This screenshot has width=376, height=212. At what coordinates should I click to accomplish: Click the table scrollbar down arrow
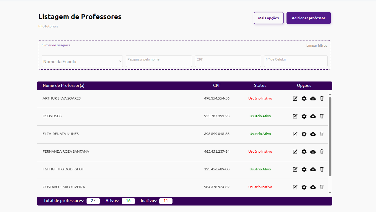[x=330, y=193]
